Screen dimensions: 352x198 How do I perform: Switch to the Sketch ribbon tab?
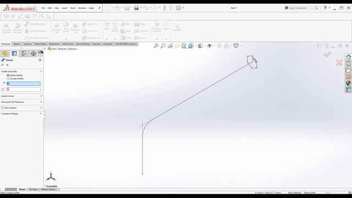(16, 44)
